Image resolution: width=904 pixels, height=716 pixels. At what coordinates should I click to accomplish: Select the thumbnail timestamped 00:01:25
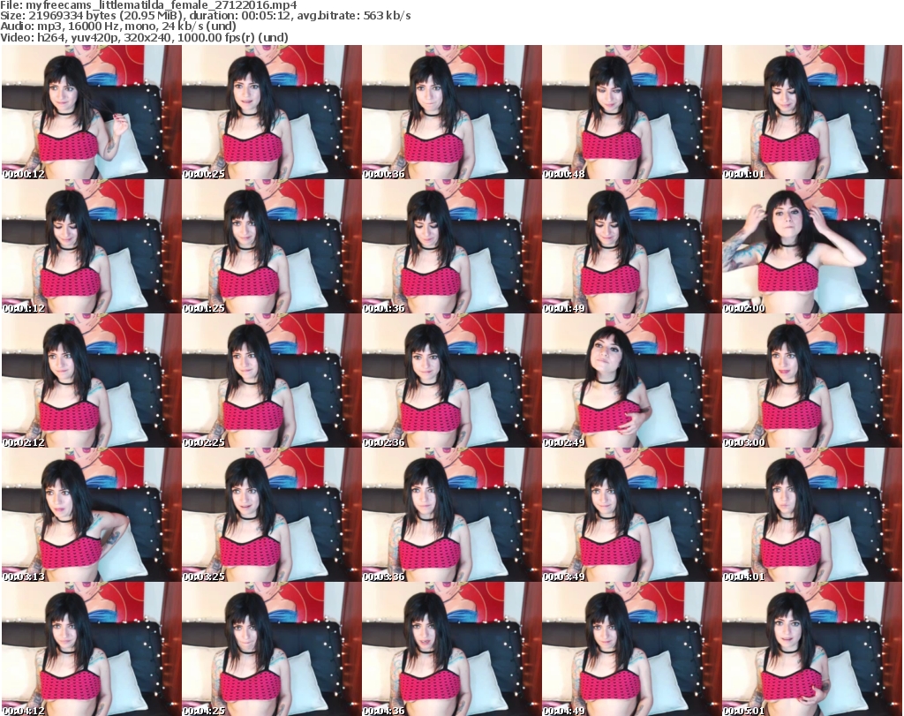pyautogui.click(x=272, y=246)
